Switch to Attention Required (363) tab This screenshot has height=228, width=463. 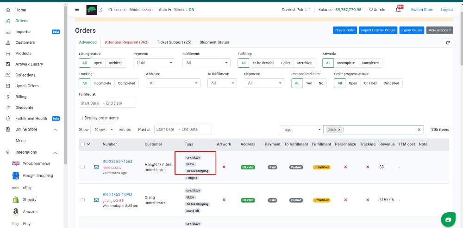(x=127, y=42)
